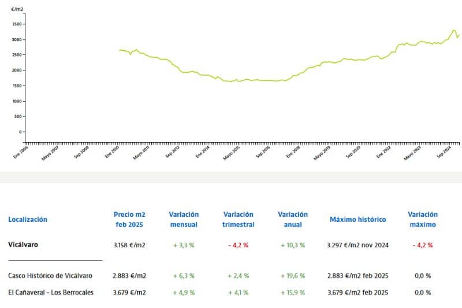
Task: Click the 3500 y-axis tick label
Action: click(x=17, y=24)
